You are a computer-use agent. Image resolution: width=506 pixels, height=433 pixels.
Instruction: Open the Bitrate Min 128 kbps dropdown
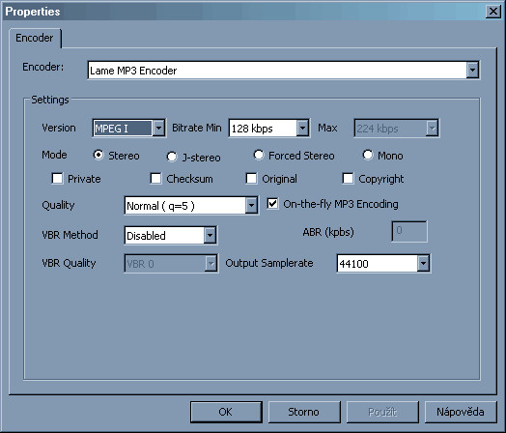pos(302,129)
